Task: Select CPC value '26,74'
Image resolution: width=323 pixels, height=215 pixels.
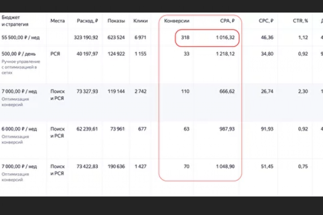Action: 267,91
